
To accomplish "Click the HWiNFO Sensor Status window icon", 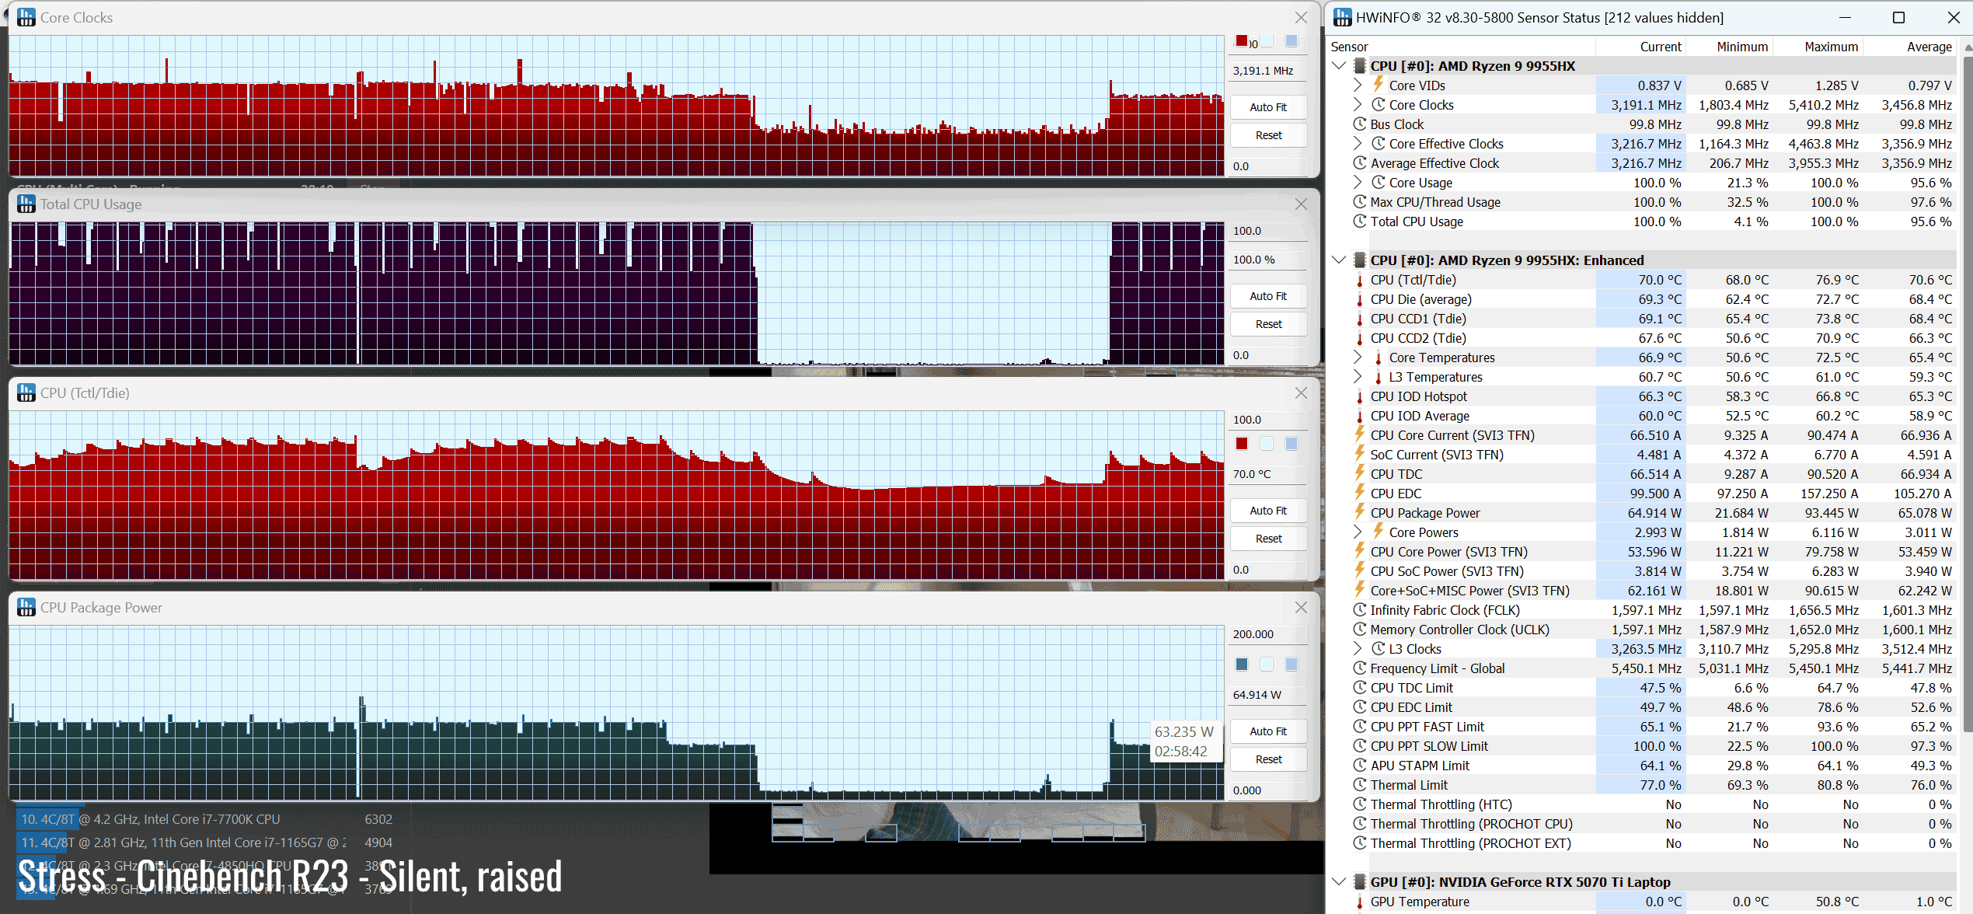I will coord(1342,17).
